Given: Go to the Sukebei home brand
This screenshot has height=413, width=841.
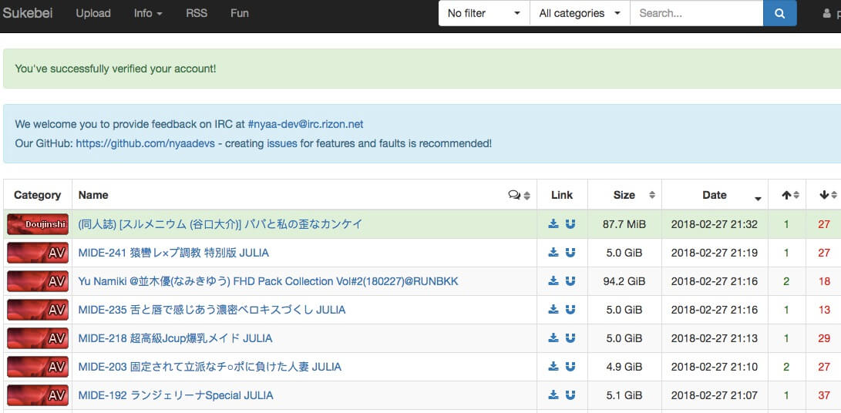Looking at the screenshot, I should tap(27, 13).
